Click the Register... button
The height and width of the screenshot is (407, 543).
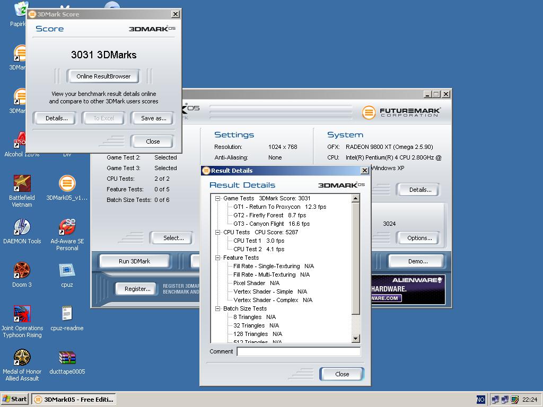[x=137, y=289]
